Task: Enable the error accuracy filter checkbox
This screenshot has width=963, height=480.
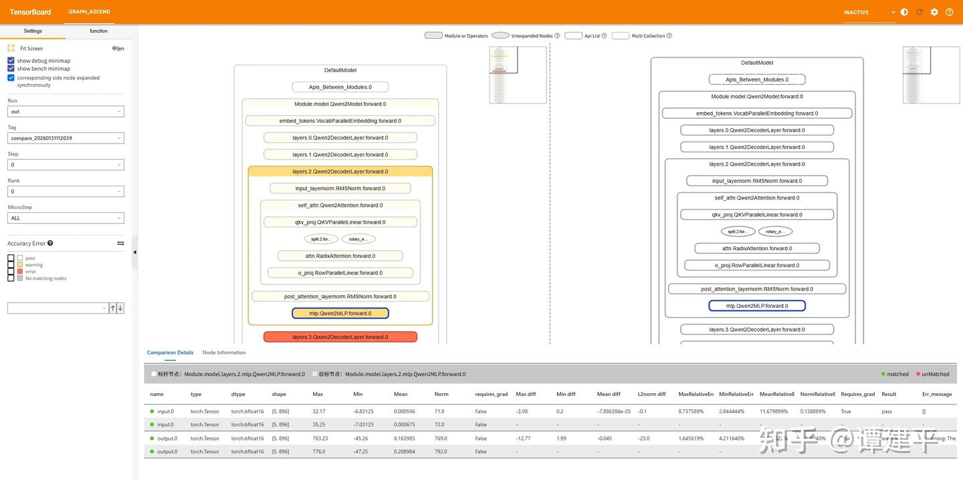Action: [x=11, y=272]
